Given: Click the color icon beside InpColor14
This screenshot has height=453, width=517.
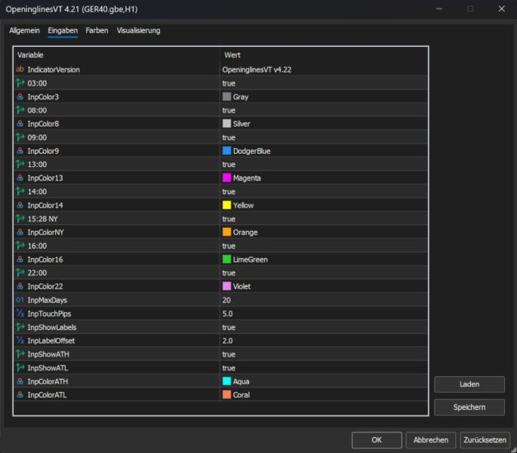Looking at the screenshot, I should pyautogui.click(x=20, y=205).
